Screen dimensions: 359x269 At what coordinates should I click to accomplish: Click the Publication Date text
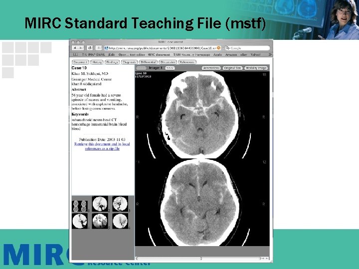tap(102, 139)
